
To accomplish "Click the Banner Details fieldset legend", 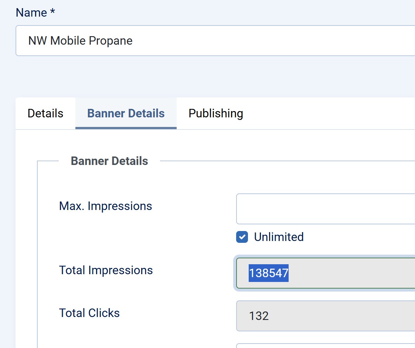I will tap(109, 161).
